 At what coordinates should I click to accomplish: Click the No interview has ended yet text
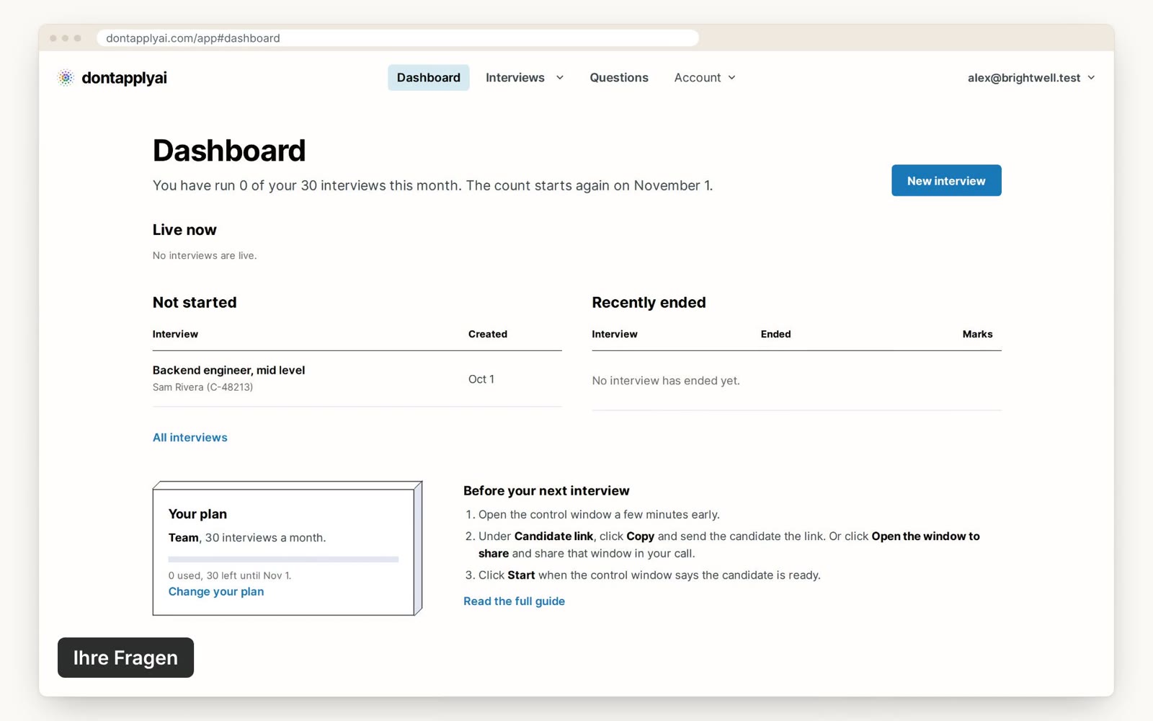point(666,381)
